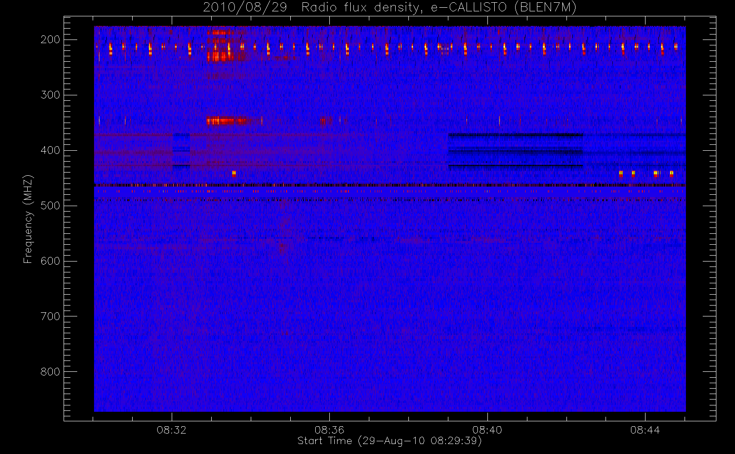Select the 800 frequency tick label
The height and width of the screenshot is (454, 735).
tap(50, 372)
